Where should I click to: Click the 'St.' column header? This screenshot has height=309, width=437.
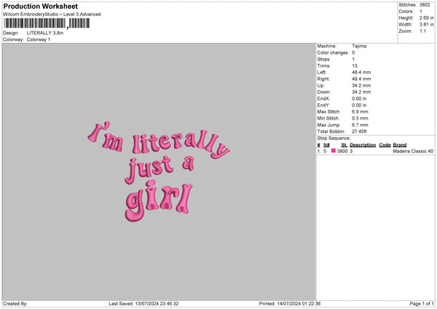click(x=344, y=145)
